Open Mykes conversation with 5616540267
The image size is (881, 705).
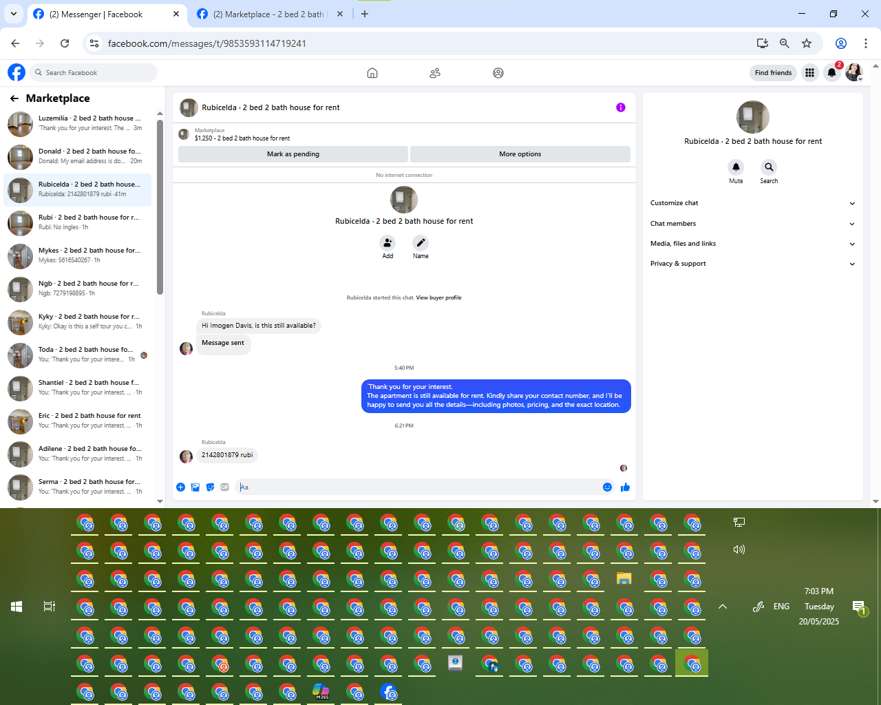77,256
